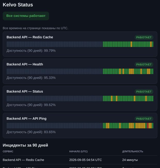160x168 pixels.
Task: Click the СЕРВИС column header
Action: point(8,151)
